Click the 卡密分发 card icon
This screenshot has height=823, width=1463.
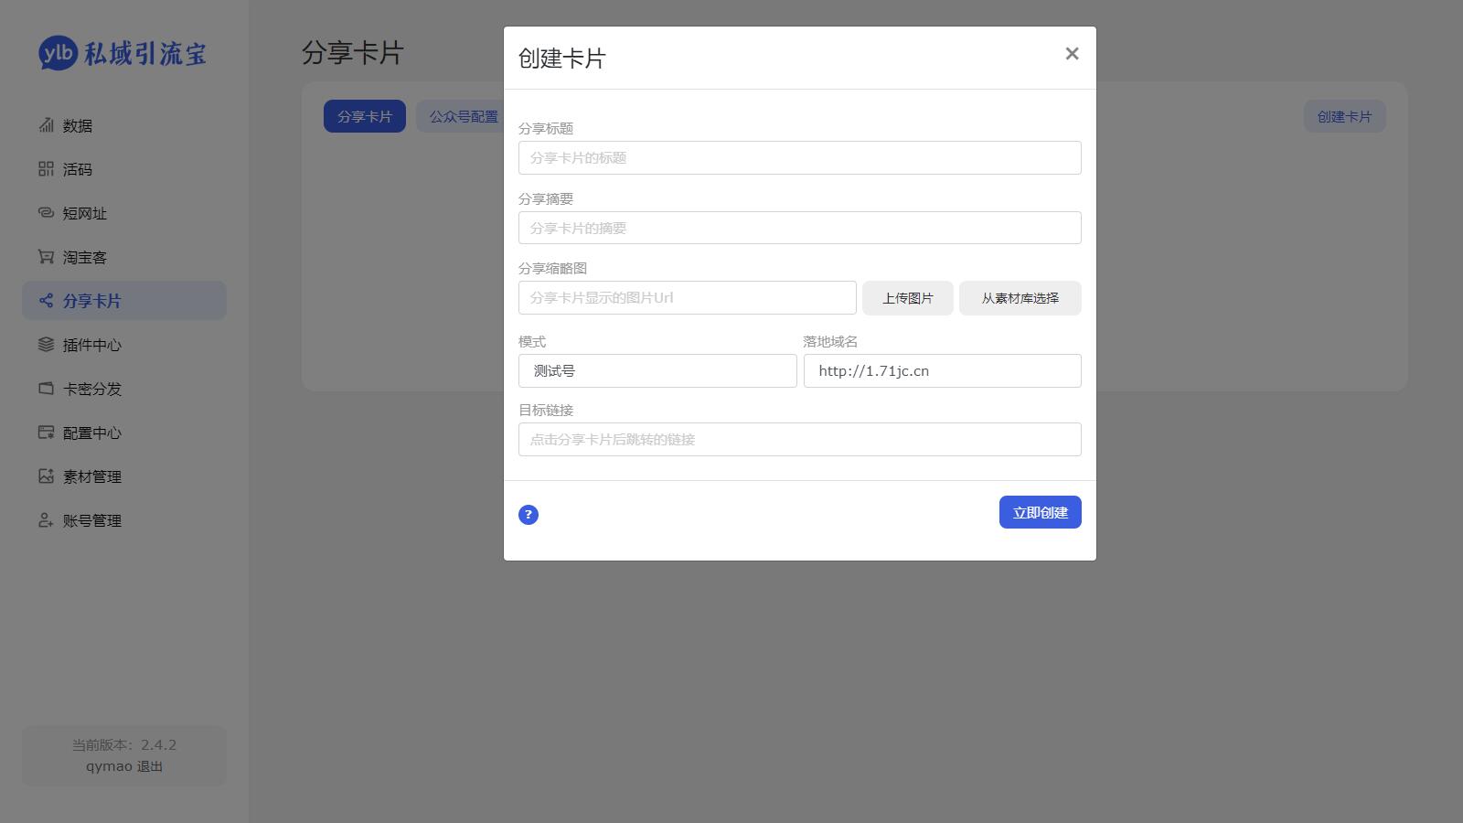click(46, 389)
